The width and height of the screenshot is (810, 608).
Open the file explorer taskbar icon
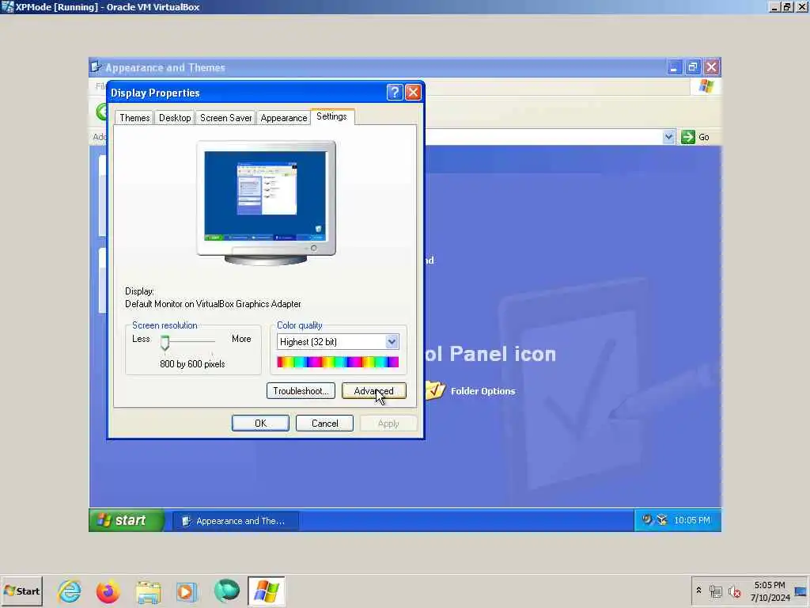[148, 591]
